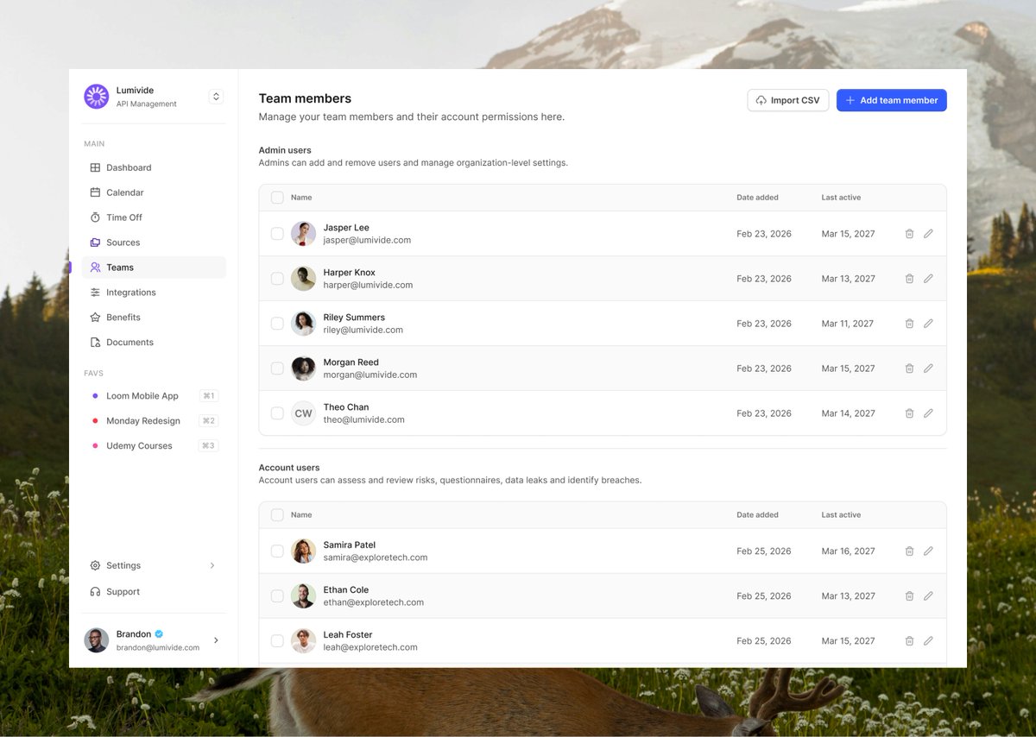Select the Riley Summers row checkbox

[277, 324]
